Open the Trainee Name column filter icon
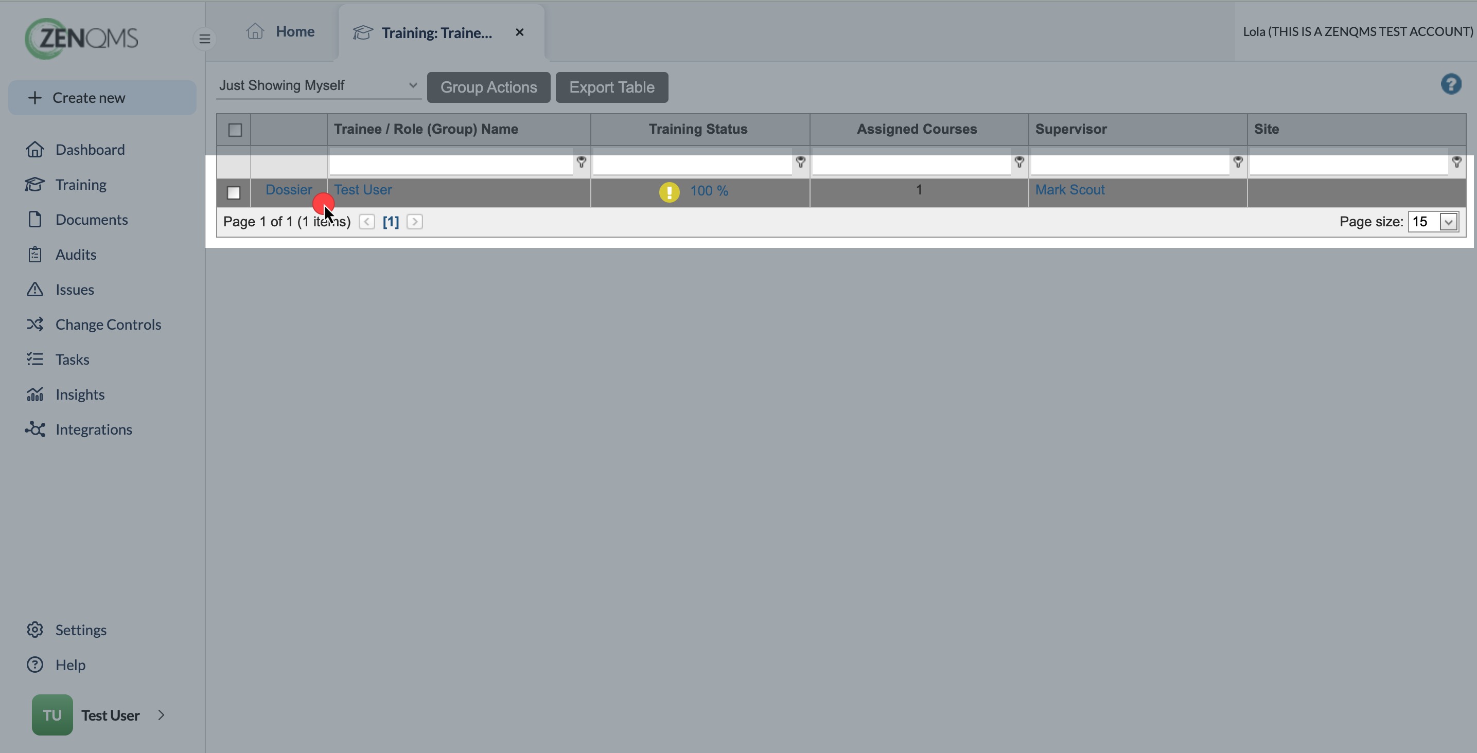The width and height of the screenshot is (1477, 753). pos(581,162)
